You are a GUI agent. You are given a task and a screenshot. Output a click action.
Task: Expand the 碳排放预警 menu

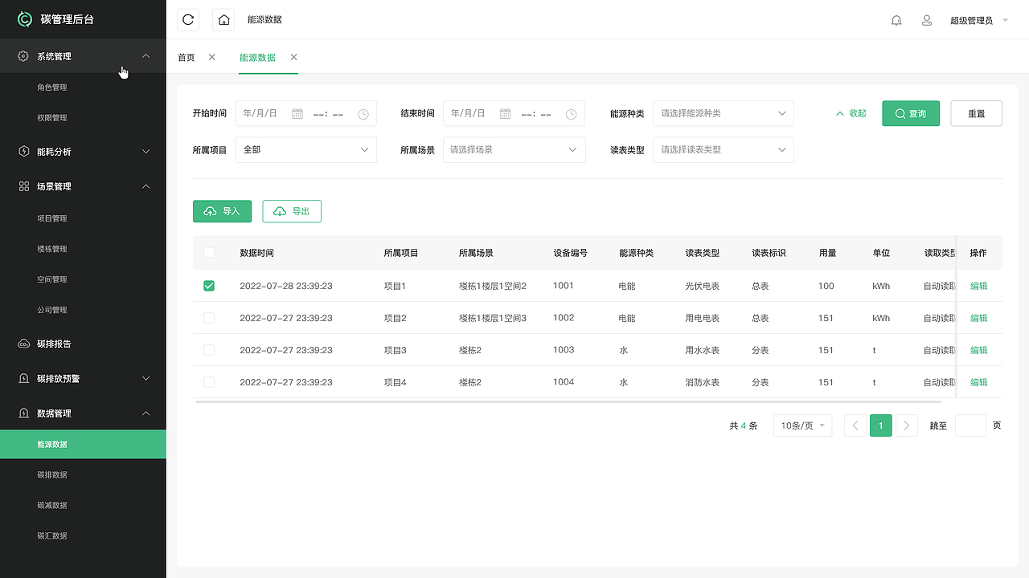click(146, 378)
